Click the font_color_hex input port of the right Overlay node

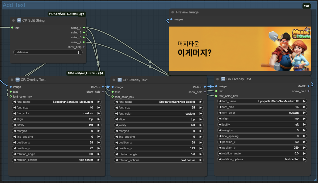216,96
